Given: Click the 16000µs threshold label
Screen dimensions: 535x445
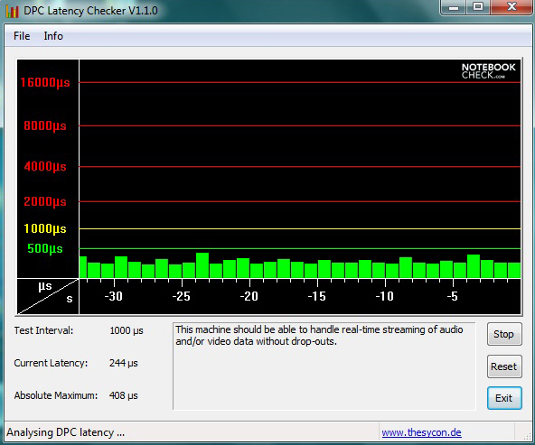Looking at the screenshot, I should click(x=45, y=82).
